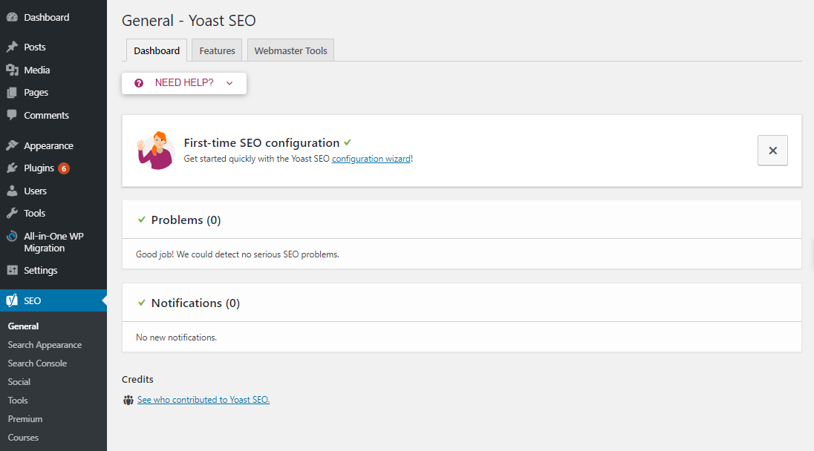Click the Plugins update count badge
814x451 pixels.
coord(64,168)
